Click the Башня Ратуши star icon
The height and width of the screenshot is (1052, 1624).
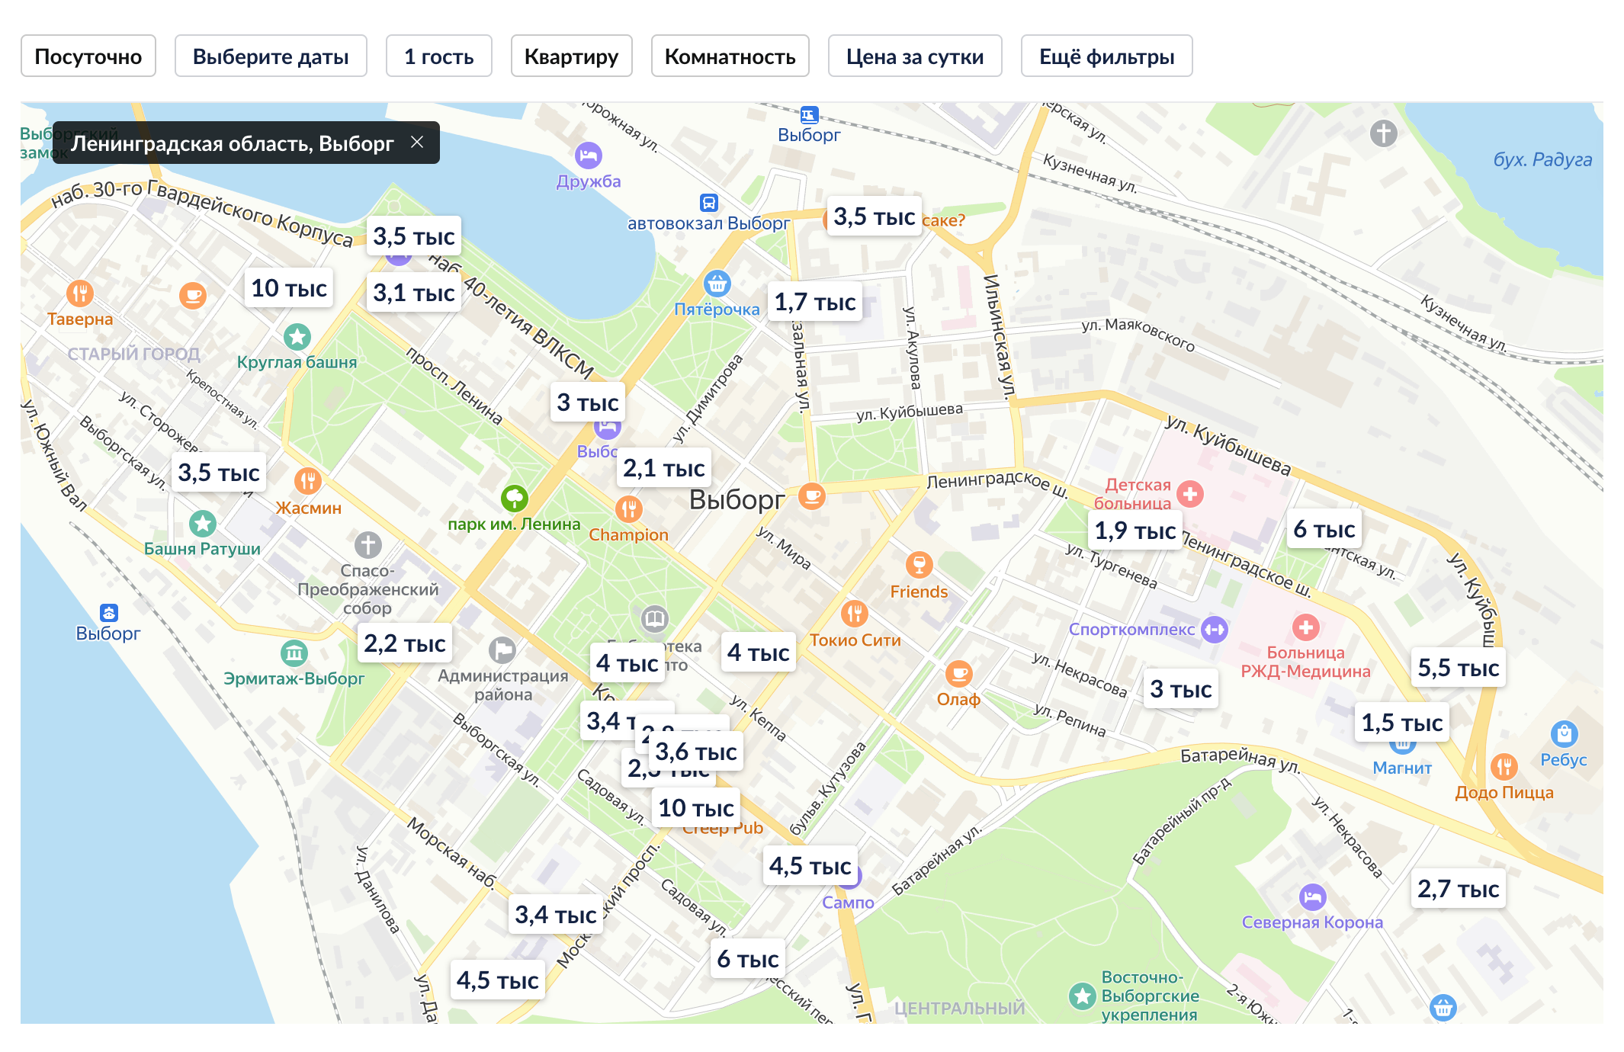203,523
